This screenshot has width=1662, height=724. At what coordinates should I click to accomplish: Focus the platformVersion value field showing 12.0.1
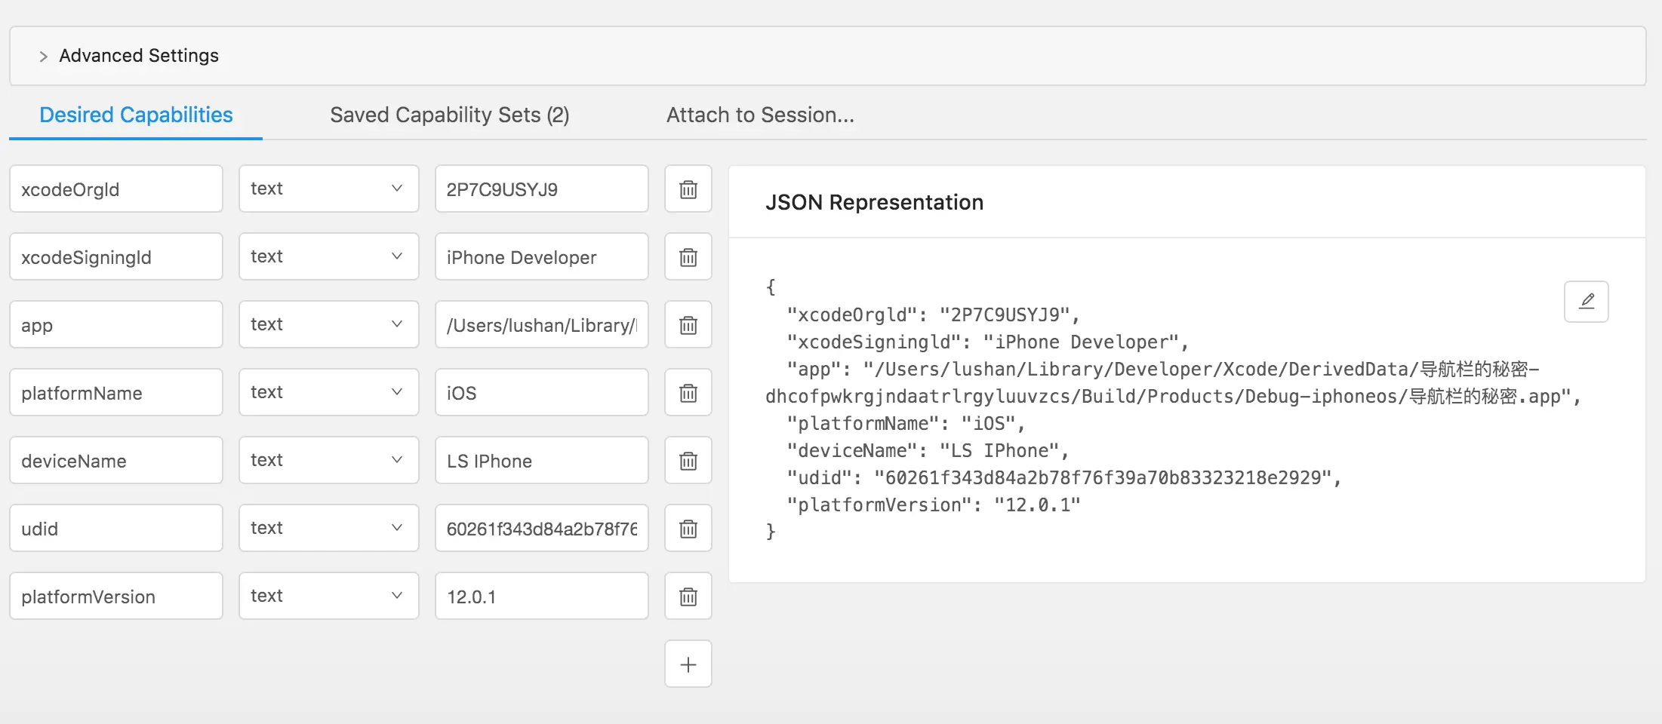tap(541, 597)
